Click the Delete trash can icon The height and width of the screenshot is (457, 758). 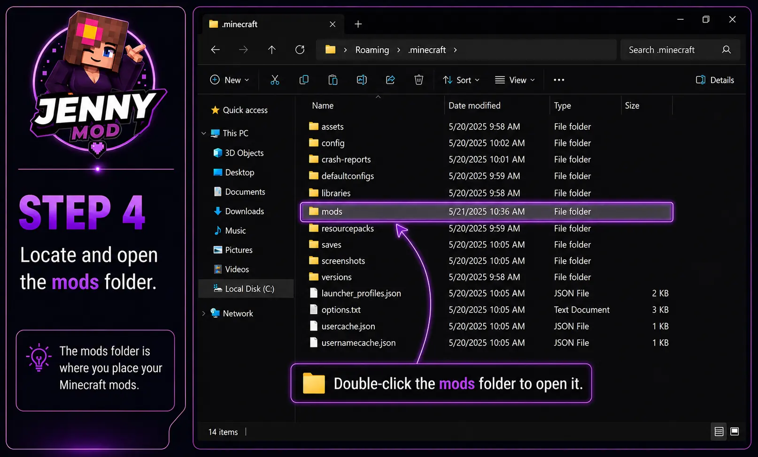tap(419, 80)
